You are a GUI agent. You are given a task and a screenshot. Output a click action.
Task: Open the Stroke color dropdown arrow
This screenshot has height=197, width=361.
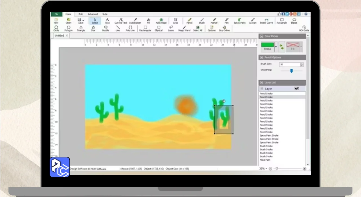[276, 47]
